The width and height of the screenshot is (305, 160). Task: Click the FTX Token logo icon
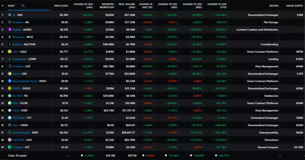point(9,118)
